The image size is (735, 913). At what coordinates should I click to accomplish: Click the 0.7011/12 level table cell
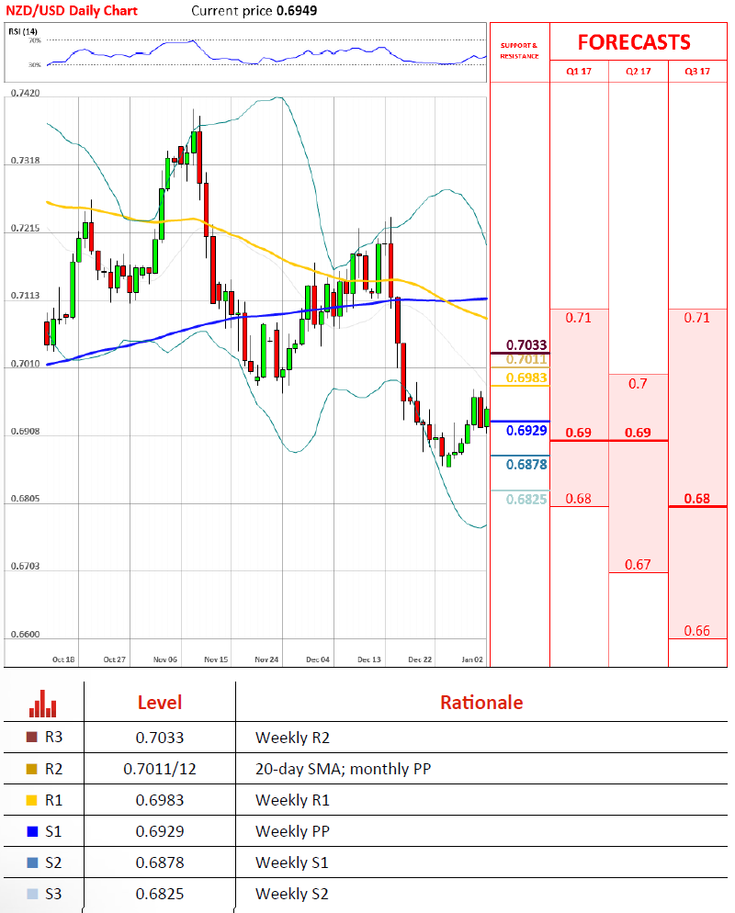(x=160, y=769)
